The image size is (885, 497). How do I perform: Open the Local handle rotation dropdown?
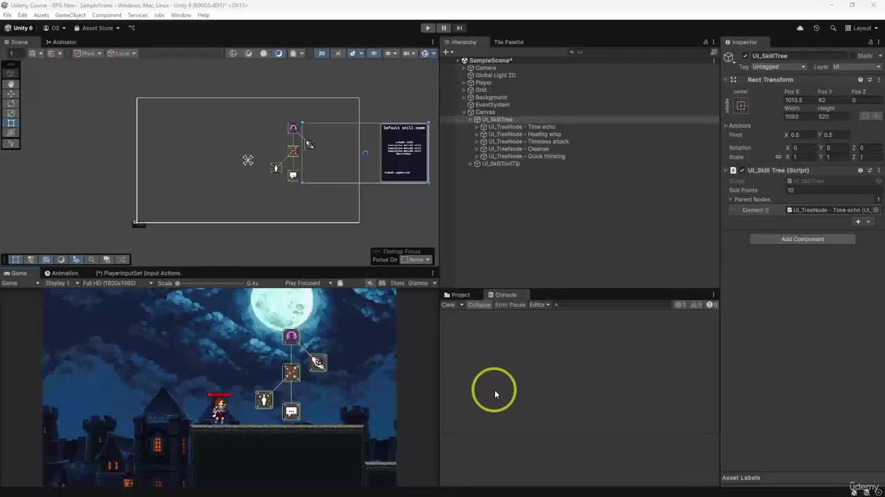(122, 53)
